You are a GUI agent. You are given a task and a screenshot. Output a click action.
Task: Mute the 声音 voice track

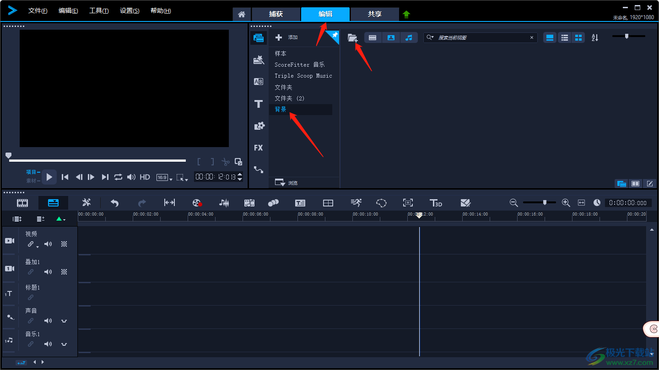pyautogui.click(x=48, y=321)
